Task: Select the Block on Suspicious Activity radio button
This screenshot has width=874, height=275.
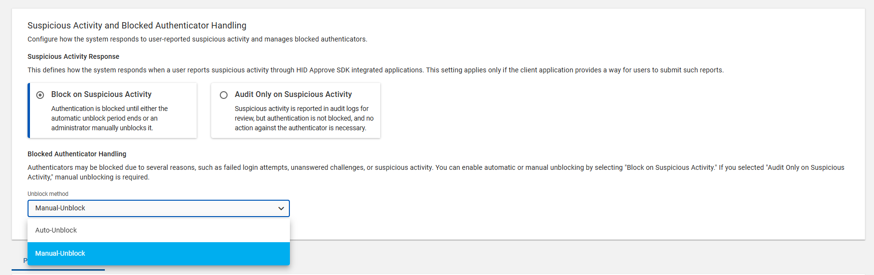Action: tap(40, 95)
